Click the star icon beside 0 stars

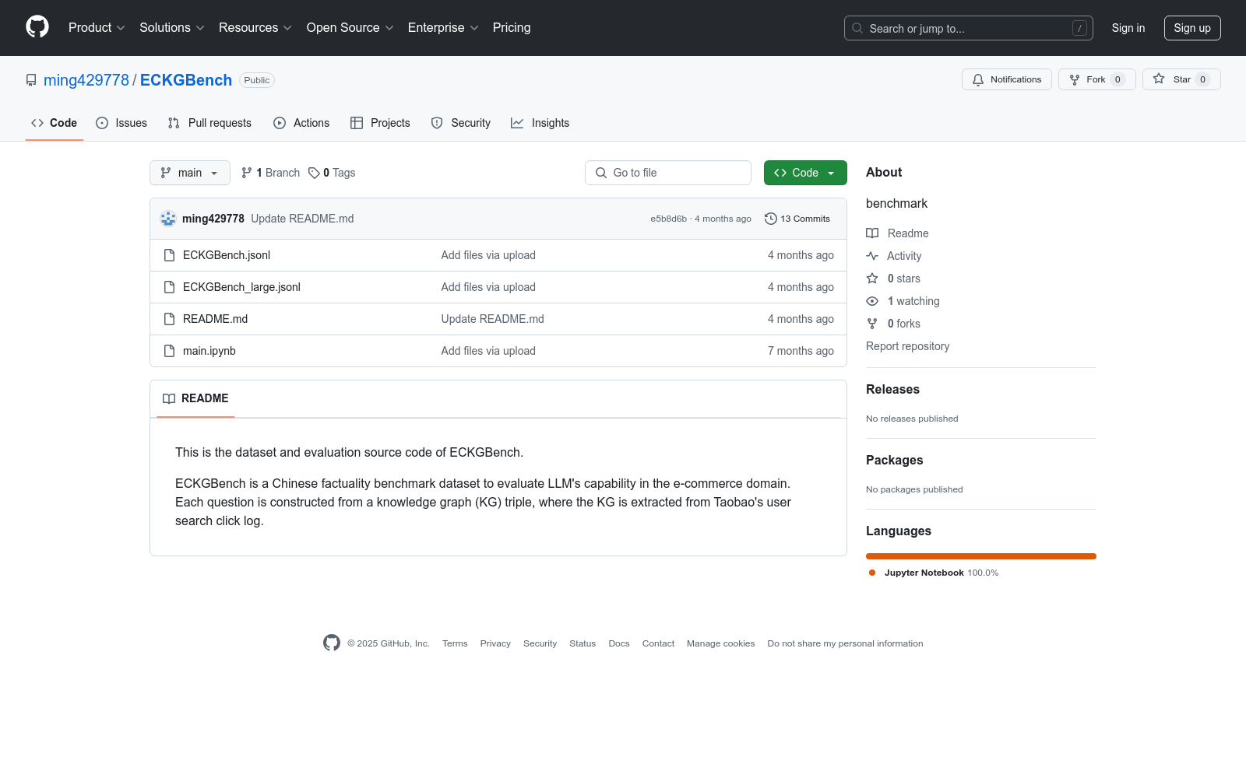(x=872, y=279)
